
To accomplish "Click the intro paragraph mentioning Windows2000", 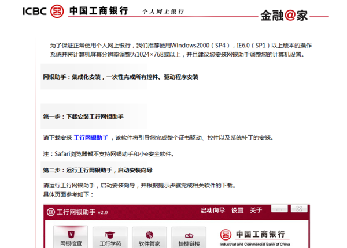I will pos(180,50).
